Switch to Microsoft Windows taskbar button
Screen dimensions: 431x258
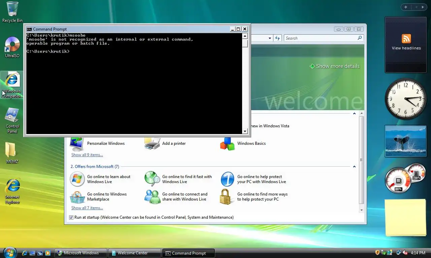click(x=80, y=253)
